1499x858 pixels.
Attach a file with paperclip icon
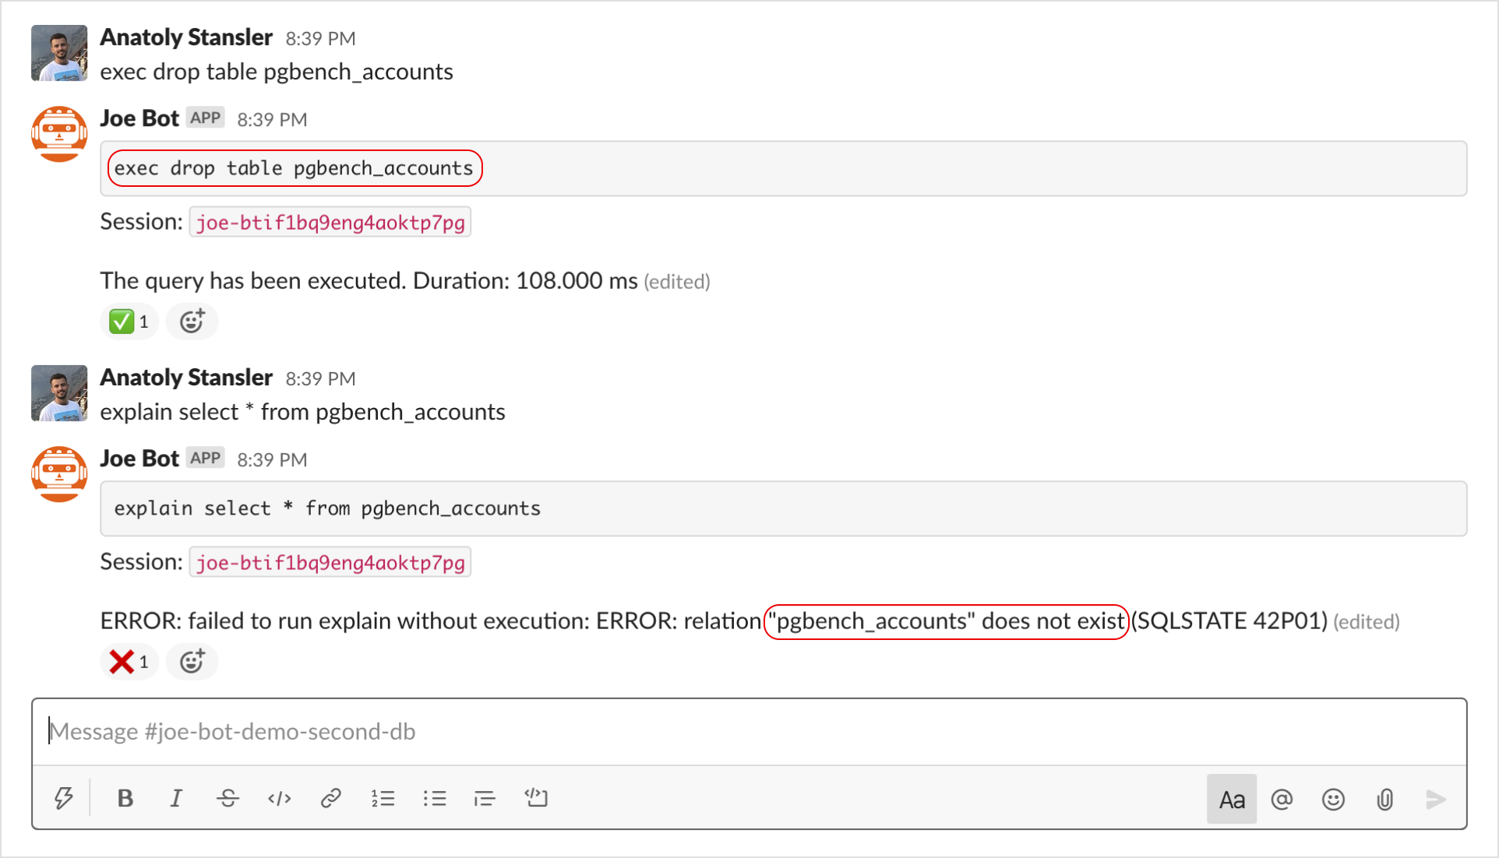[x=1384, y=799]
